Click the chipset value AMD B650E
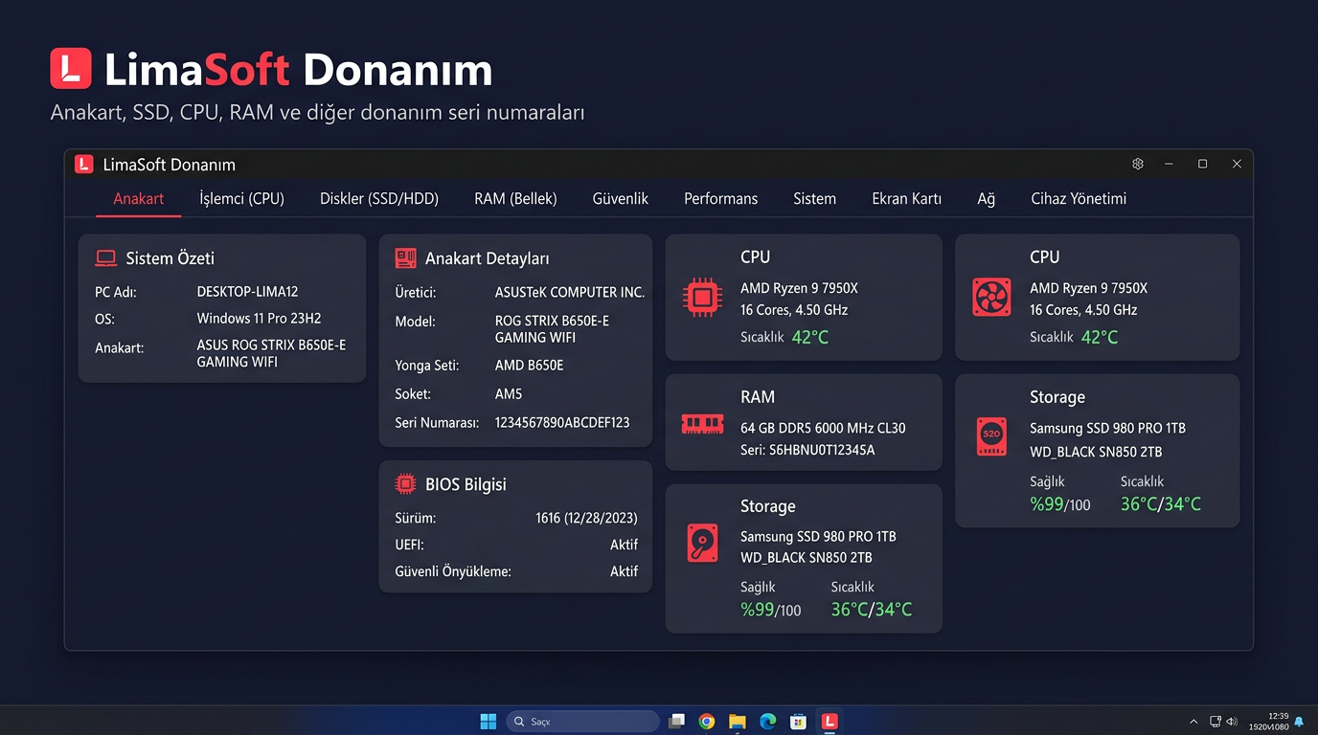Screen dimensions: 1318x735 (x=529, y=366)
